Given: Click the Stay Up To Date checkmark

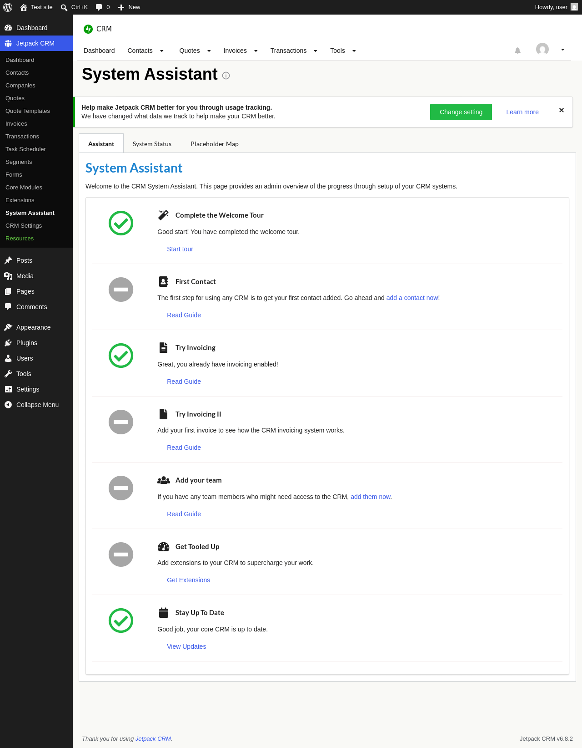Looking at the screenshot, I should point(121,621).
